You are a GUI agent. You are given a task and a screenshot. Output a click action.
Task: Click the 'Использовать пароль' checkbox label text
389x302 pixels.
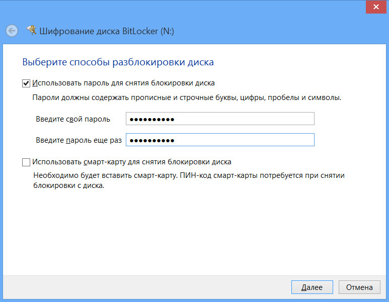[x=123, y=83]
